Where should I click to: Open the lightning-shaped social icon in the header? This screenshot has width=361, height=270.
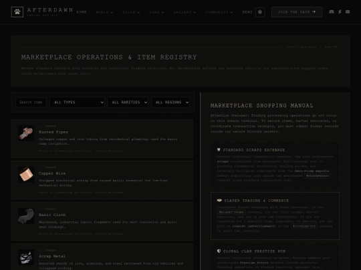tap(340, 12)
